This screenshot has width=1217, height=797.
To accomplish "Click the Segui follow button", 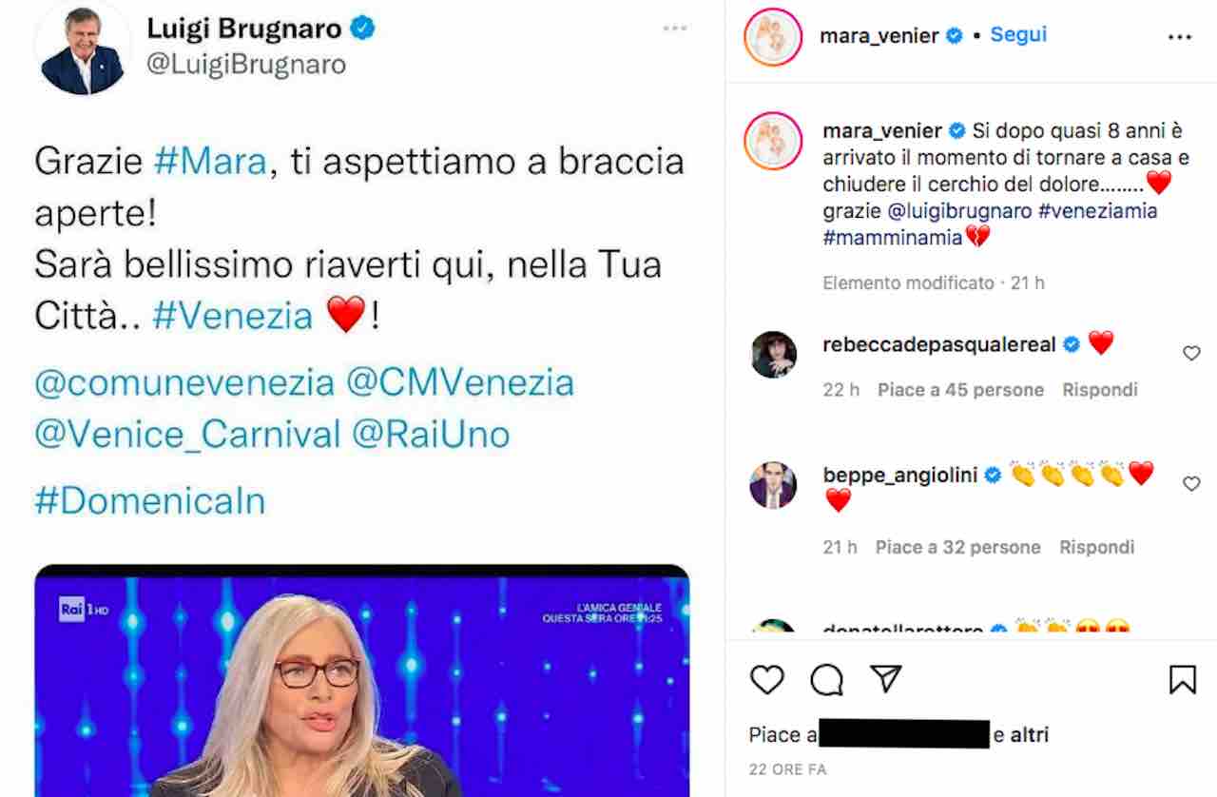I will pos(1018,34).
